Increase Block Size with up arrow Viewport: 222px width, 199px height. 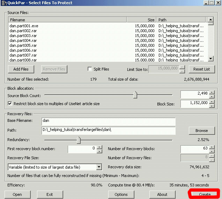coord(212,102)
